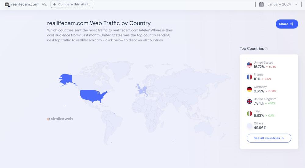Select the United States on the map

(x=93, y=96)
